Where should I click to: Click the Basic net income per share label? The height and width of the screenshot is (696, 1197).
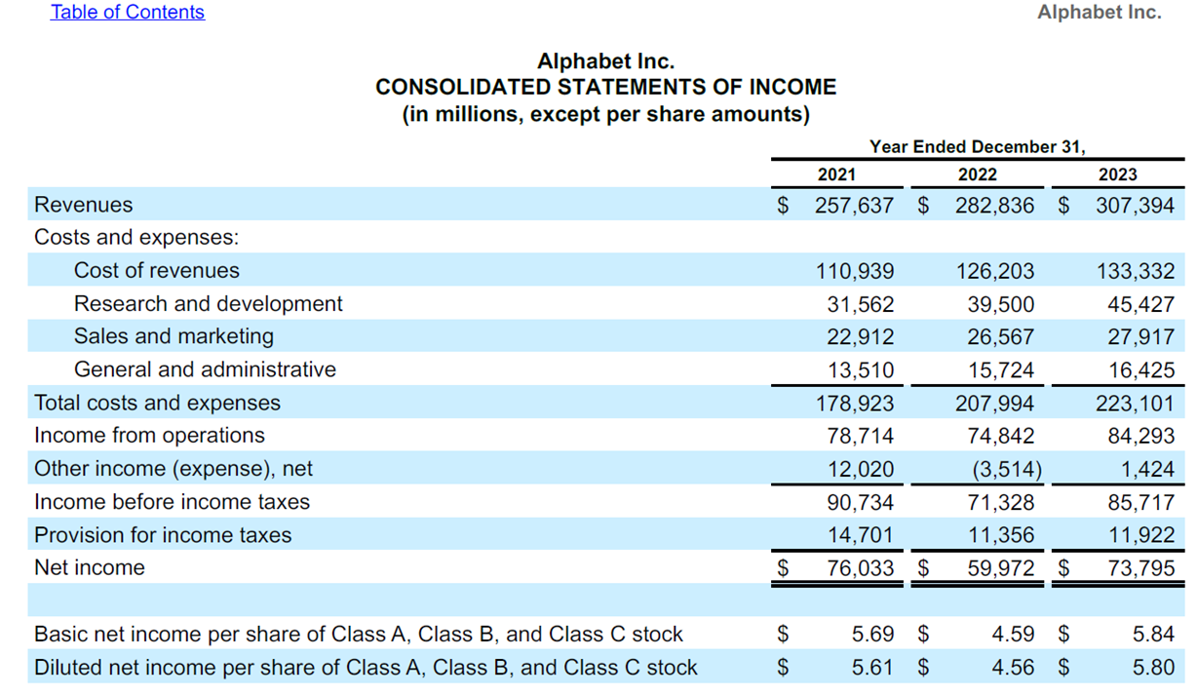point(359,635)
